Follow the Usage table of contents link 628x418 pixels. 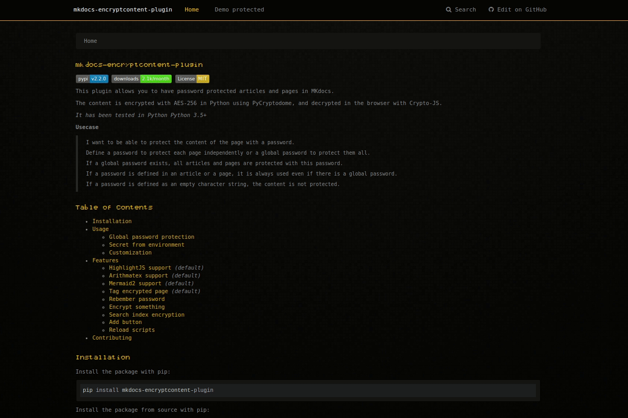100,229
